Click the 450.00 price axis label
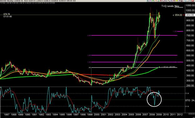The height and width of the screenshot is (118, 195). [x=190, y=66]
